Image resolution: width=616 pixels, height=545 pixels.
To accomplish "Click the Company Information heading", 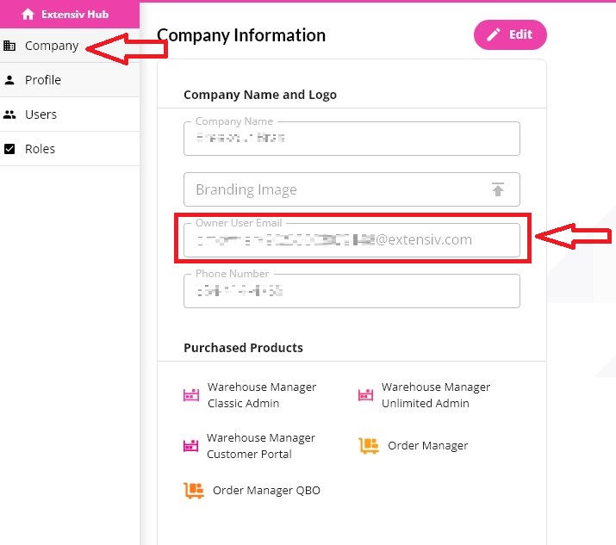I will tap(241, 35).
